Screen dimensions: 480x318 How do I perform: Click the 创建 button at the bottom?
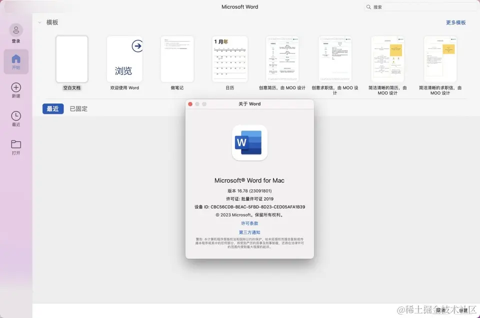tap(463, 310)
